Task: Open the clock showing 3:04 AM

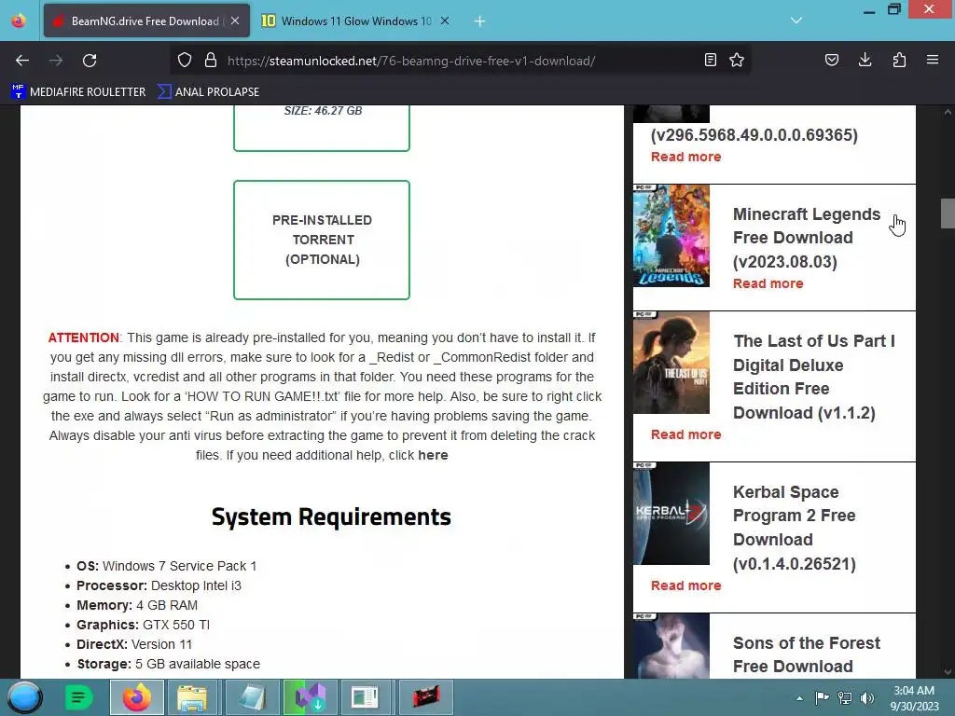Action: click(x=914, y=698)
